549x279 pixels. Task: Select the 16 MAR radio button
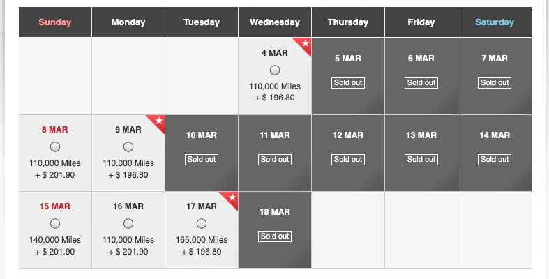(128, 223)
